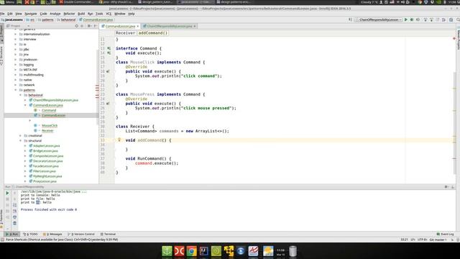This screenshot has height=259, width=460.
Task: Click override gutter icon for MouseClick execute
Action: (x=108, y=71)
